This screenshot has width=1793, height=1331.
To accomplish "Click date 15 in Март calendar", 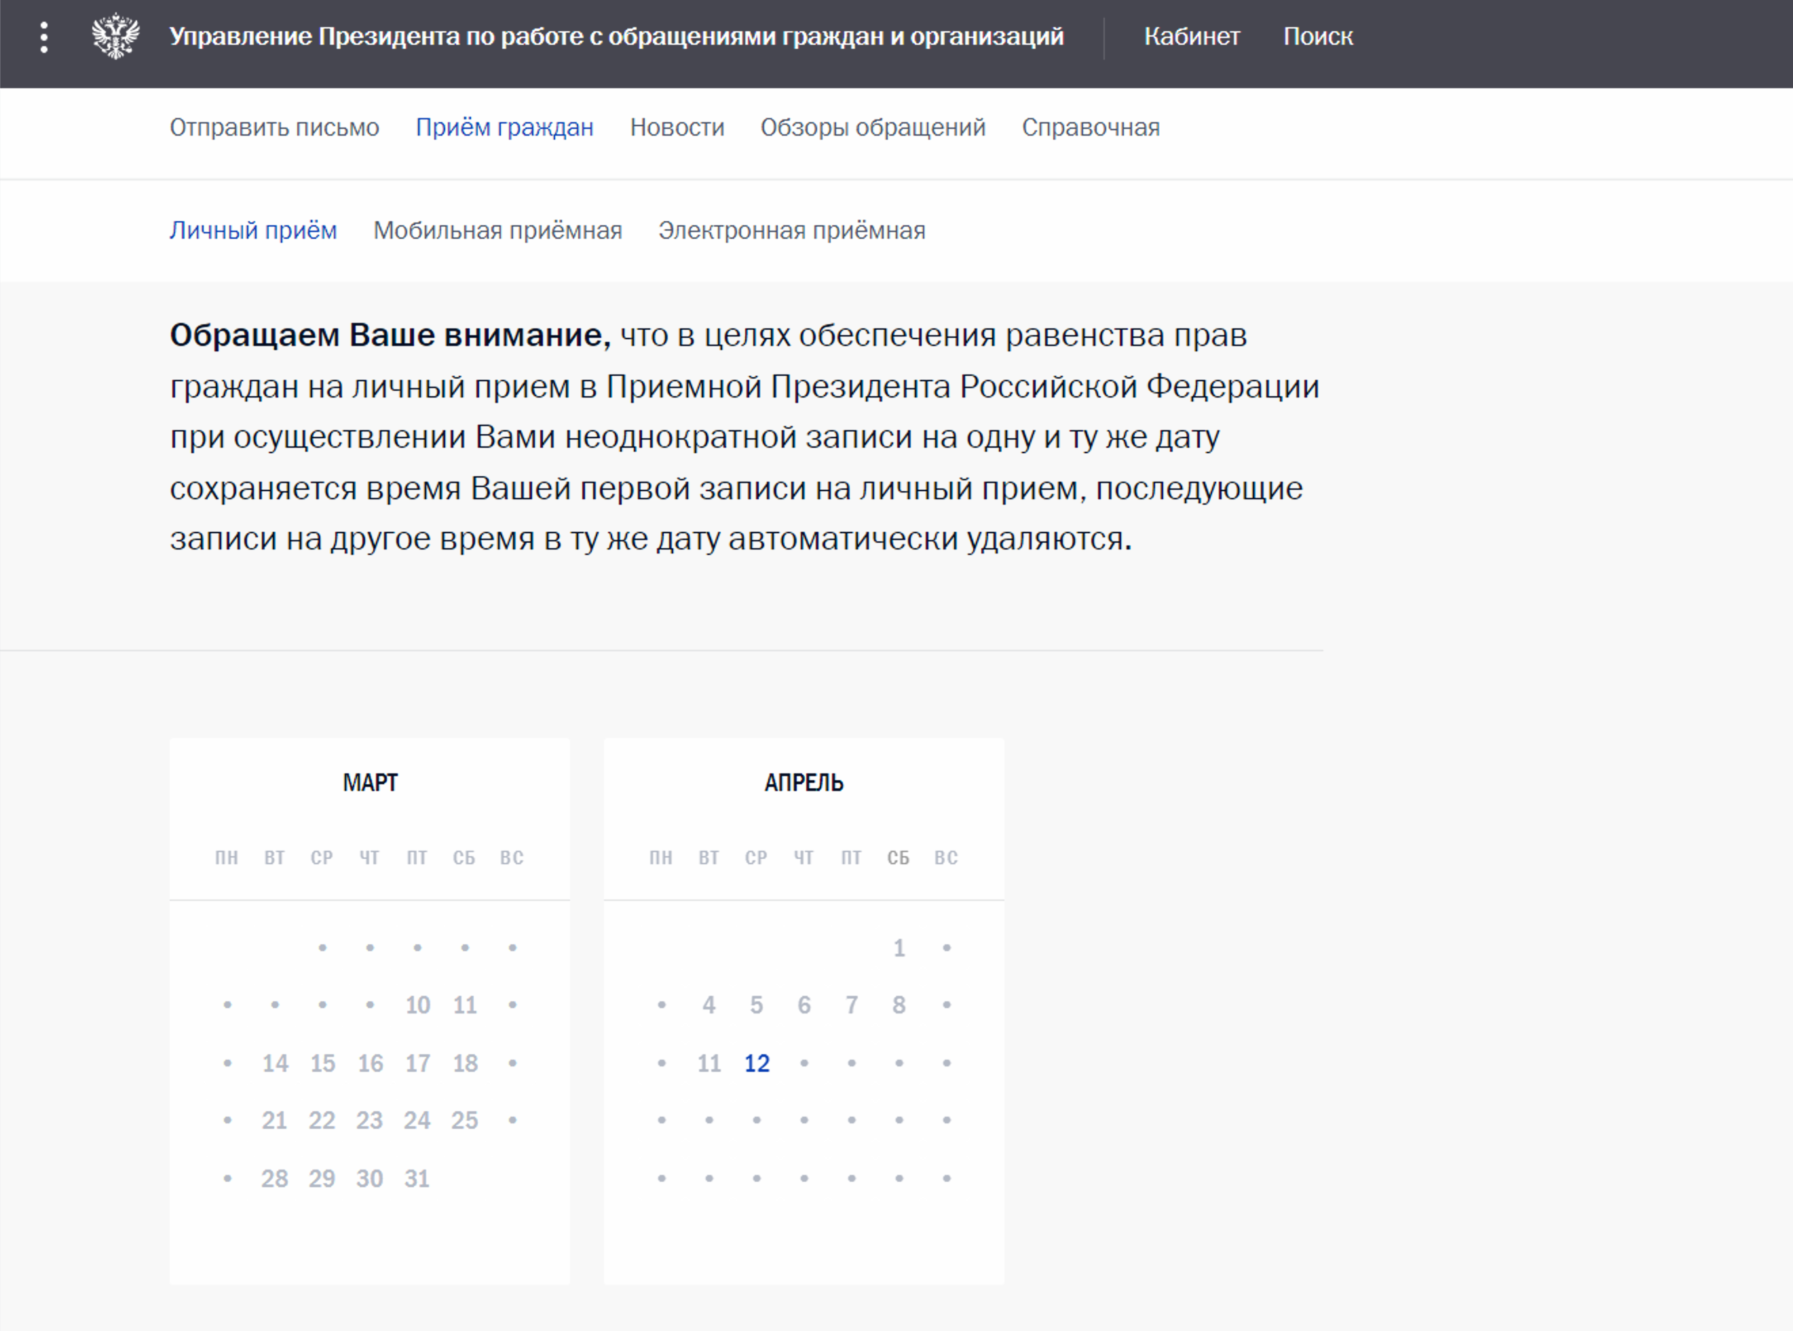I will 322,1064.
